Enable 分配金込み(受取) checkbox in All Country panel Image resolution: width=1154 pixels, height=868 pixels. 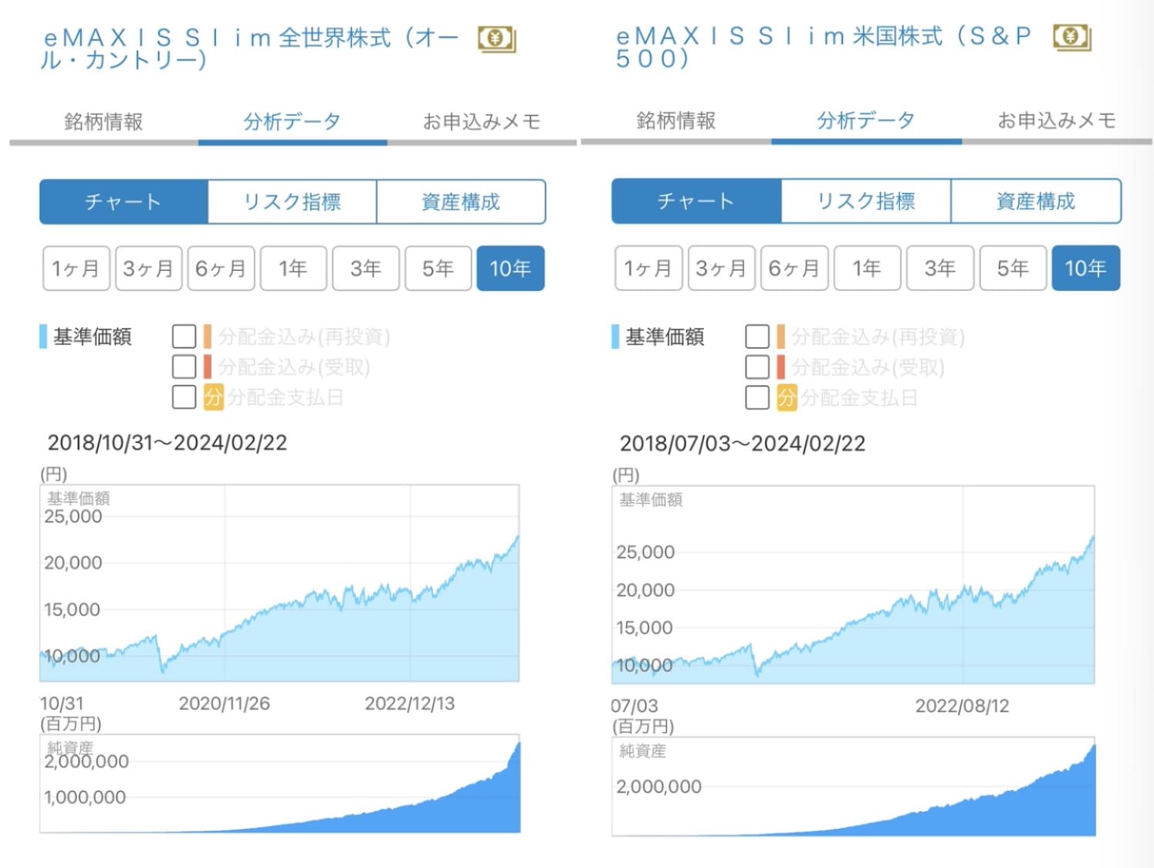pos(184,366)
